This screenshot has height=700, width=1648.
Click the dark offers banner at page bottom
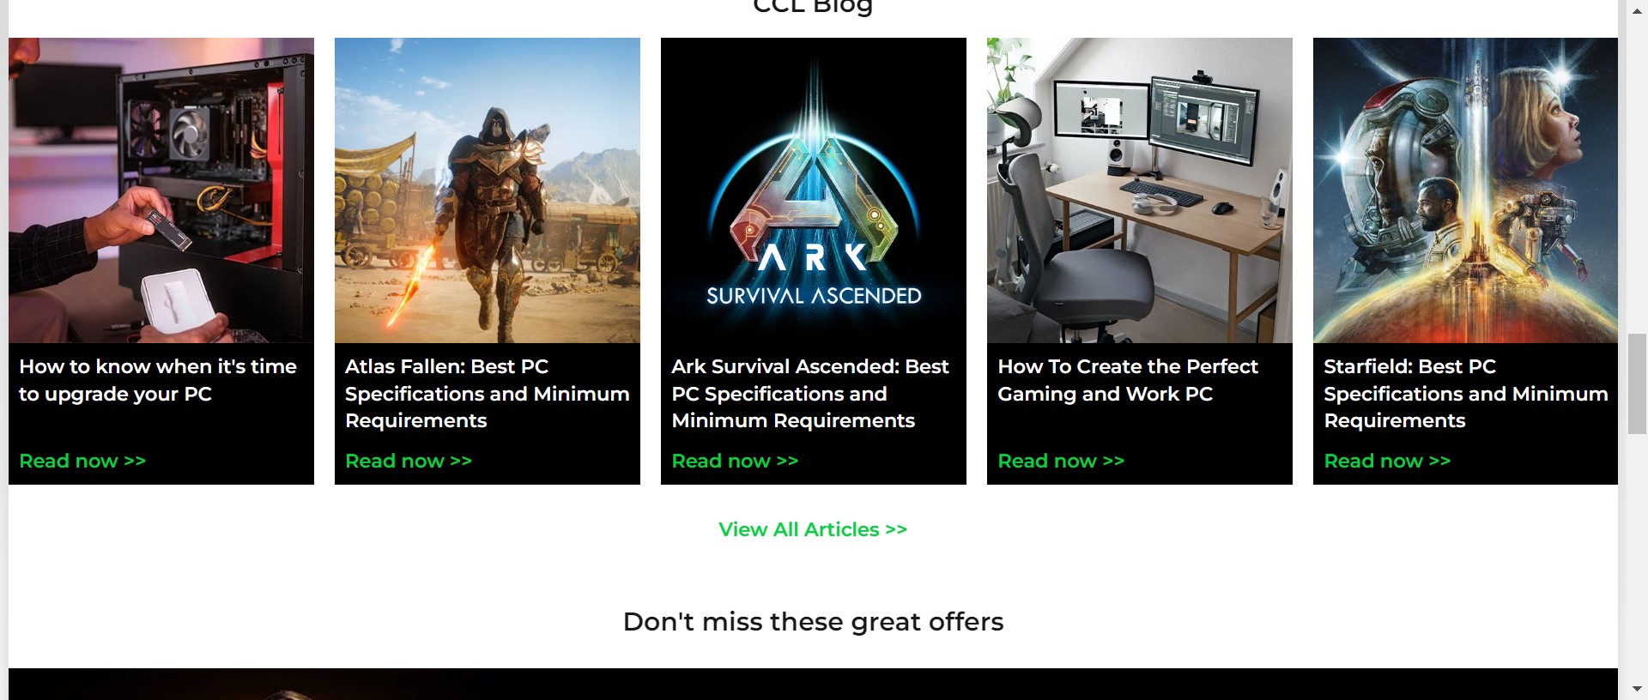813,684
